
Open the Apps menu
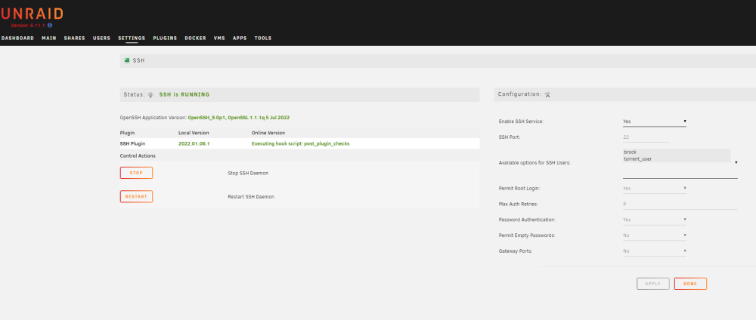tap(240, 38)
